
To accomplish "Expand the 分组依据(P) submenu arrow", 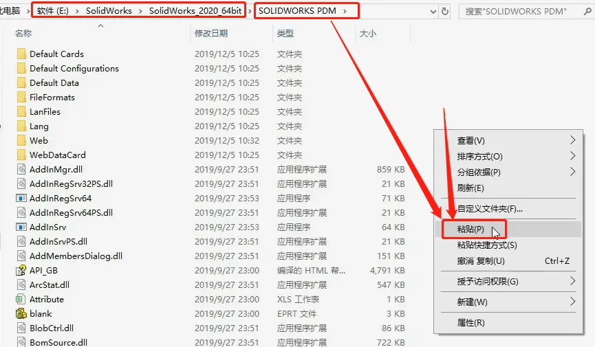I will click(572, 172).
